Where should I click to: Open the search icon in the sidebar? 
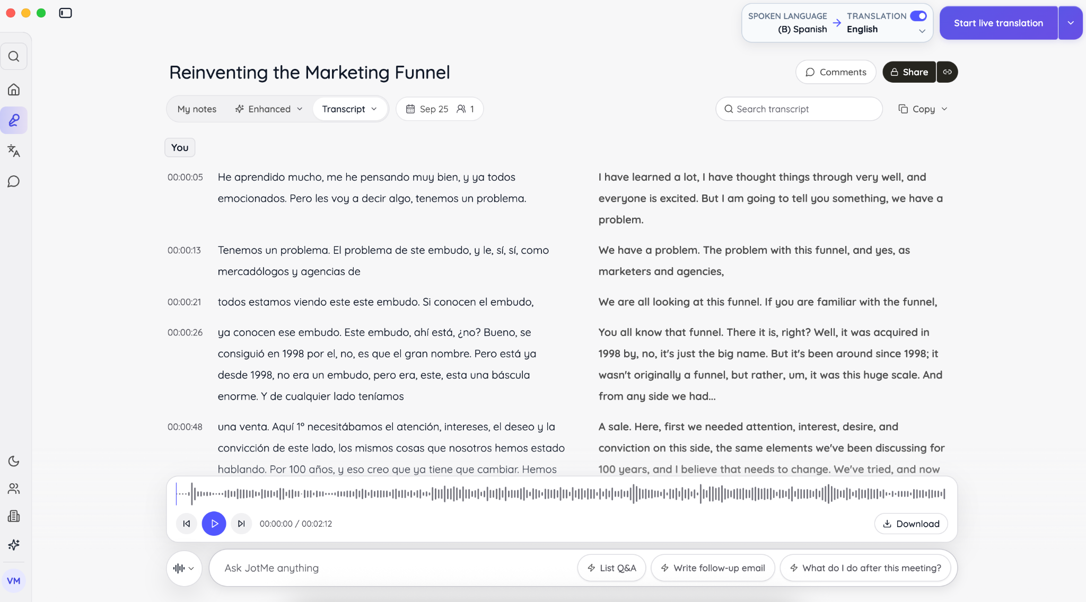(x=14, y=56)
